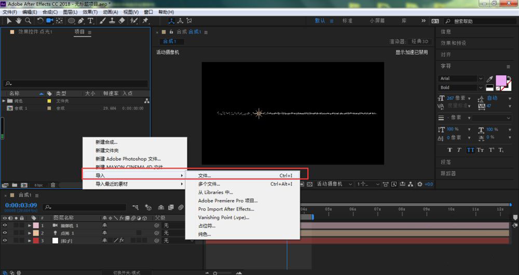The width and height of the screenshot is (519, 275).
Task: Toggle Small Caps text style
Action: pyautogui.click(x=480, y=150)
